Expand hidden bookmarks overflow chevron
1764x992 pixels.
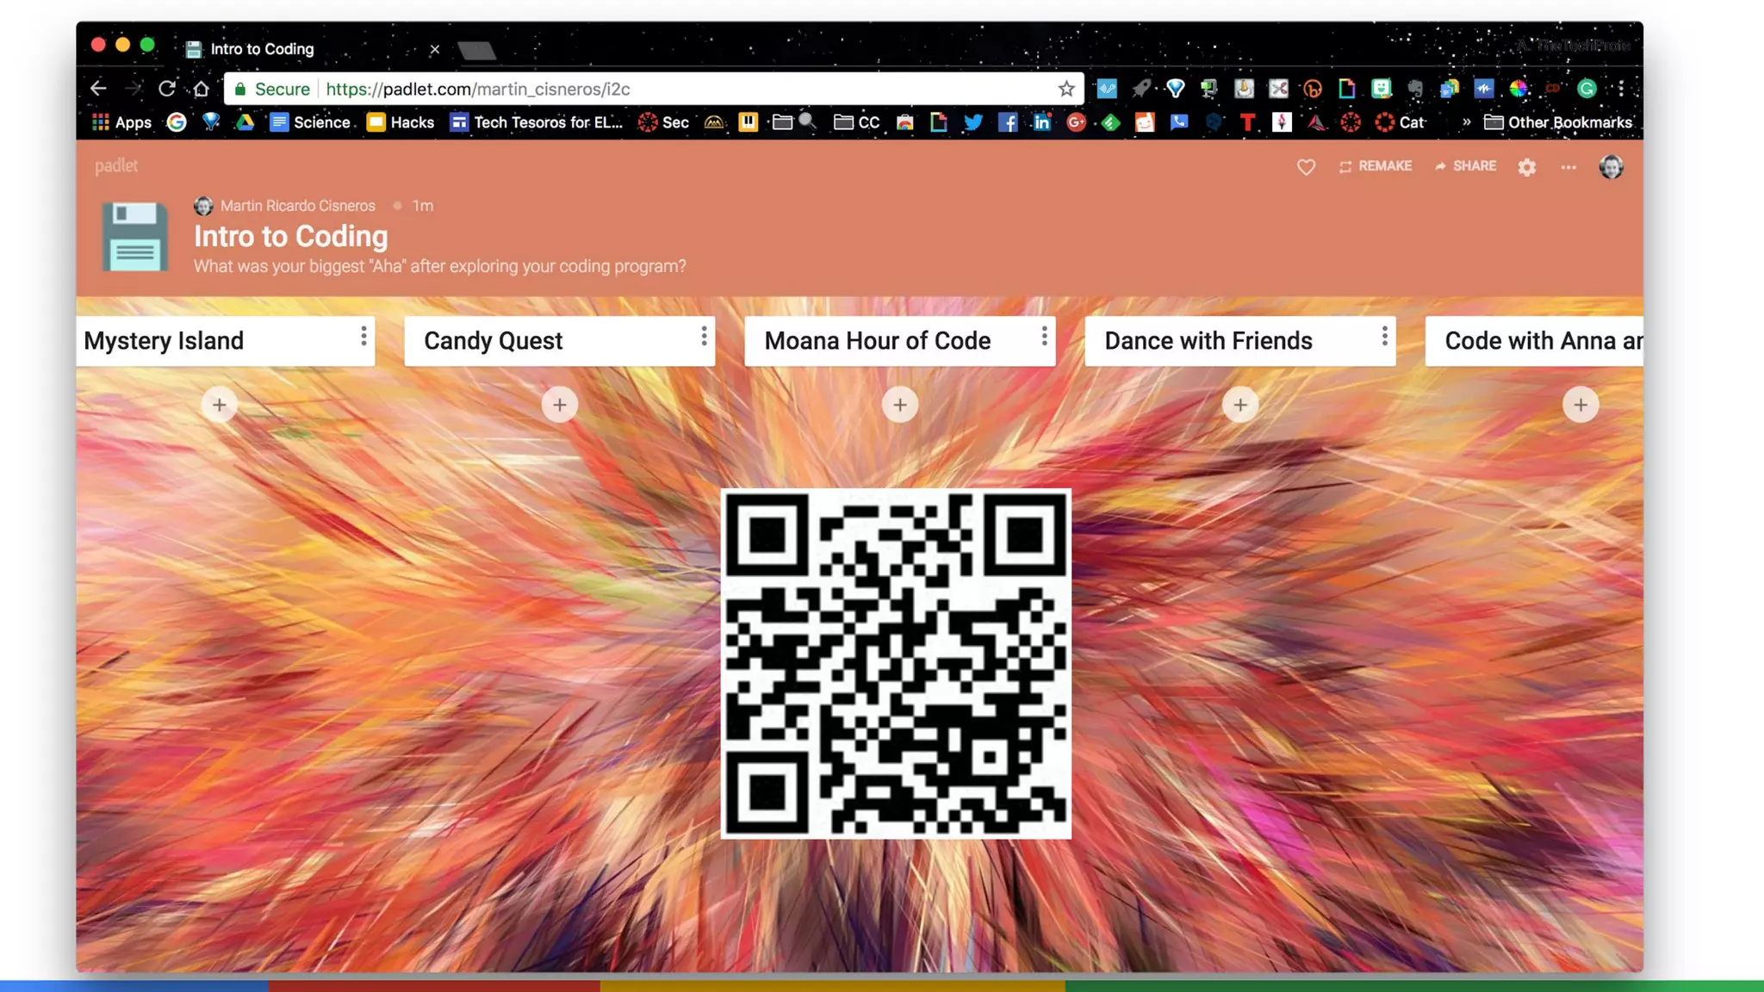(1466, 122)
